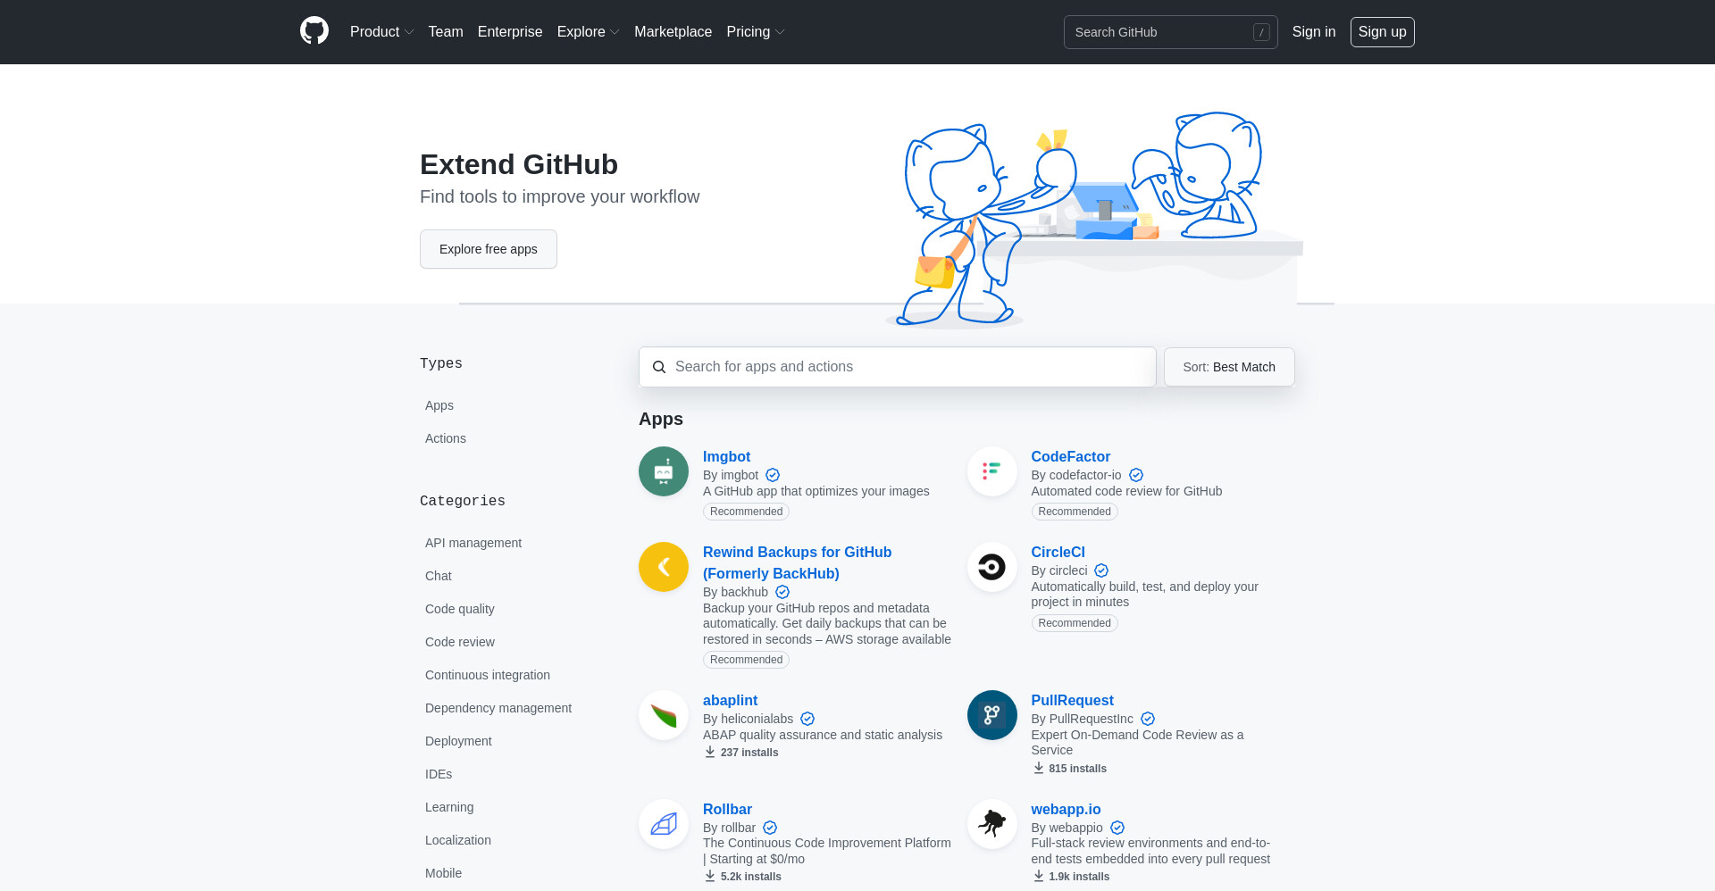Select the Learning category
Viewport: 1715px width, 891px height.
449,807
